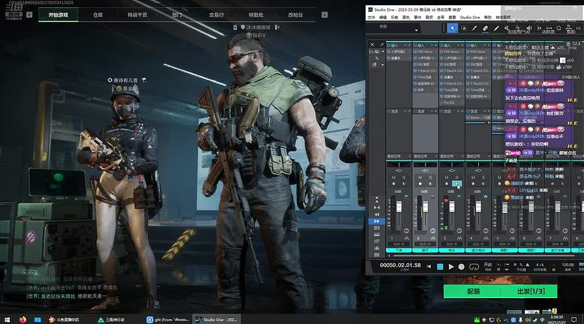This screenshot has width=584, height=324.
Task: Mute mixer channel 2
Action: [x=420, y=178]
